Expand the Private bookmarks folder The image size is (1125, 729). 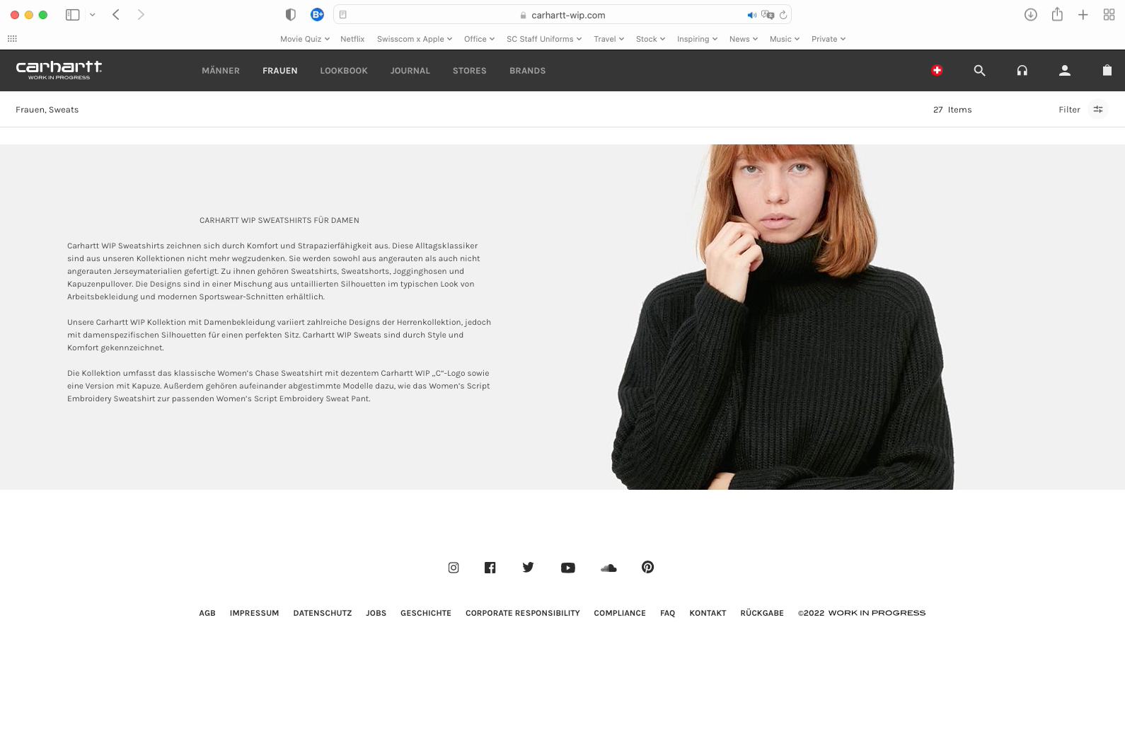tap(829, 39)
